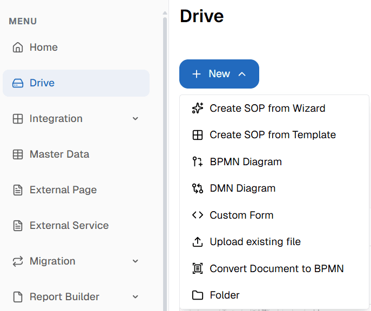Click the Home house icon in sidebar
This screenshot has width=371, height=311.
18,48
